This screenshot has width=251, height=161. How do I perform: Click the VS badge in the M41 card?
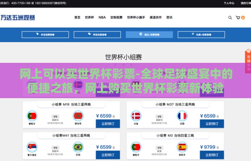[56, 148]
